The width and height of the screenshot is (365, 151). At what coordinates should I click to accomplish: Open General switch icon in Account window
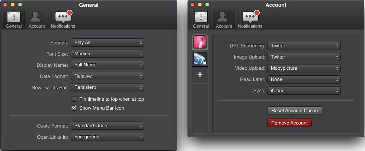(201, 17)
